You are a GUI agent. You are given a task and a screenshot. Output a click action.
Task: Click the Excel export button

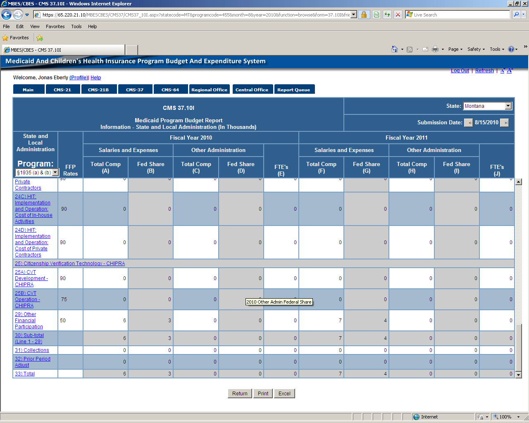coord(284,393)
